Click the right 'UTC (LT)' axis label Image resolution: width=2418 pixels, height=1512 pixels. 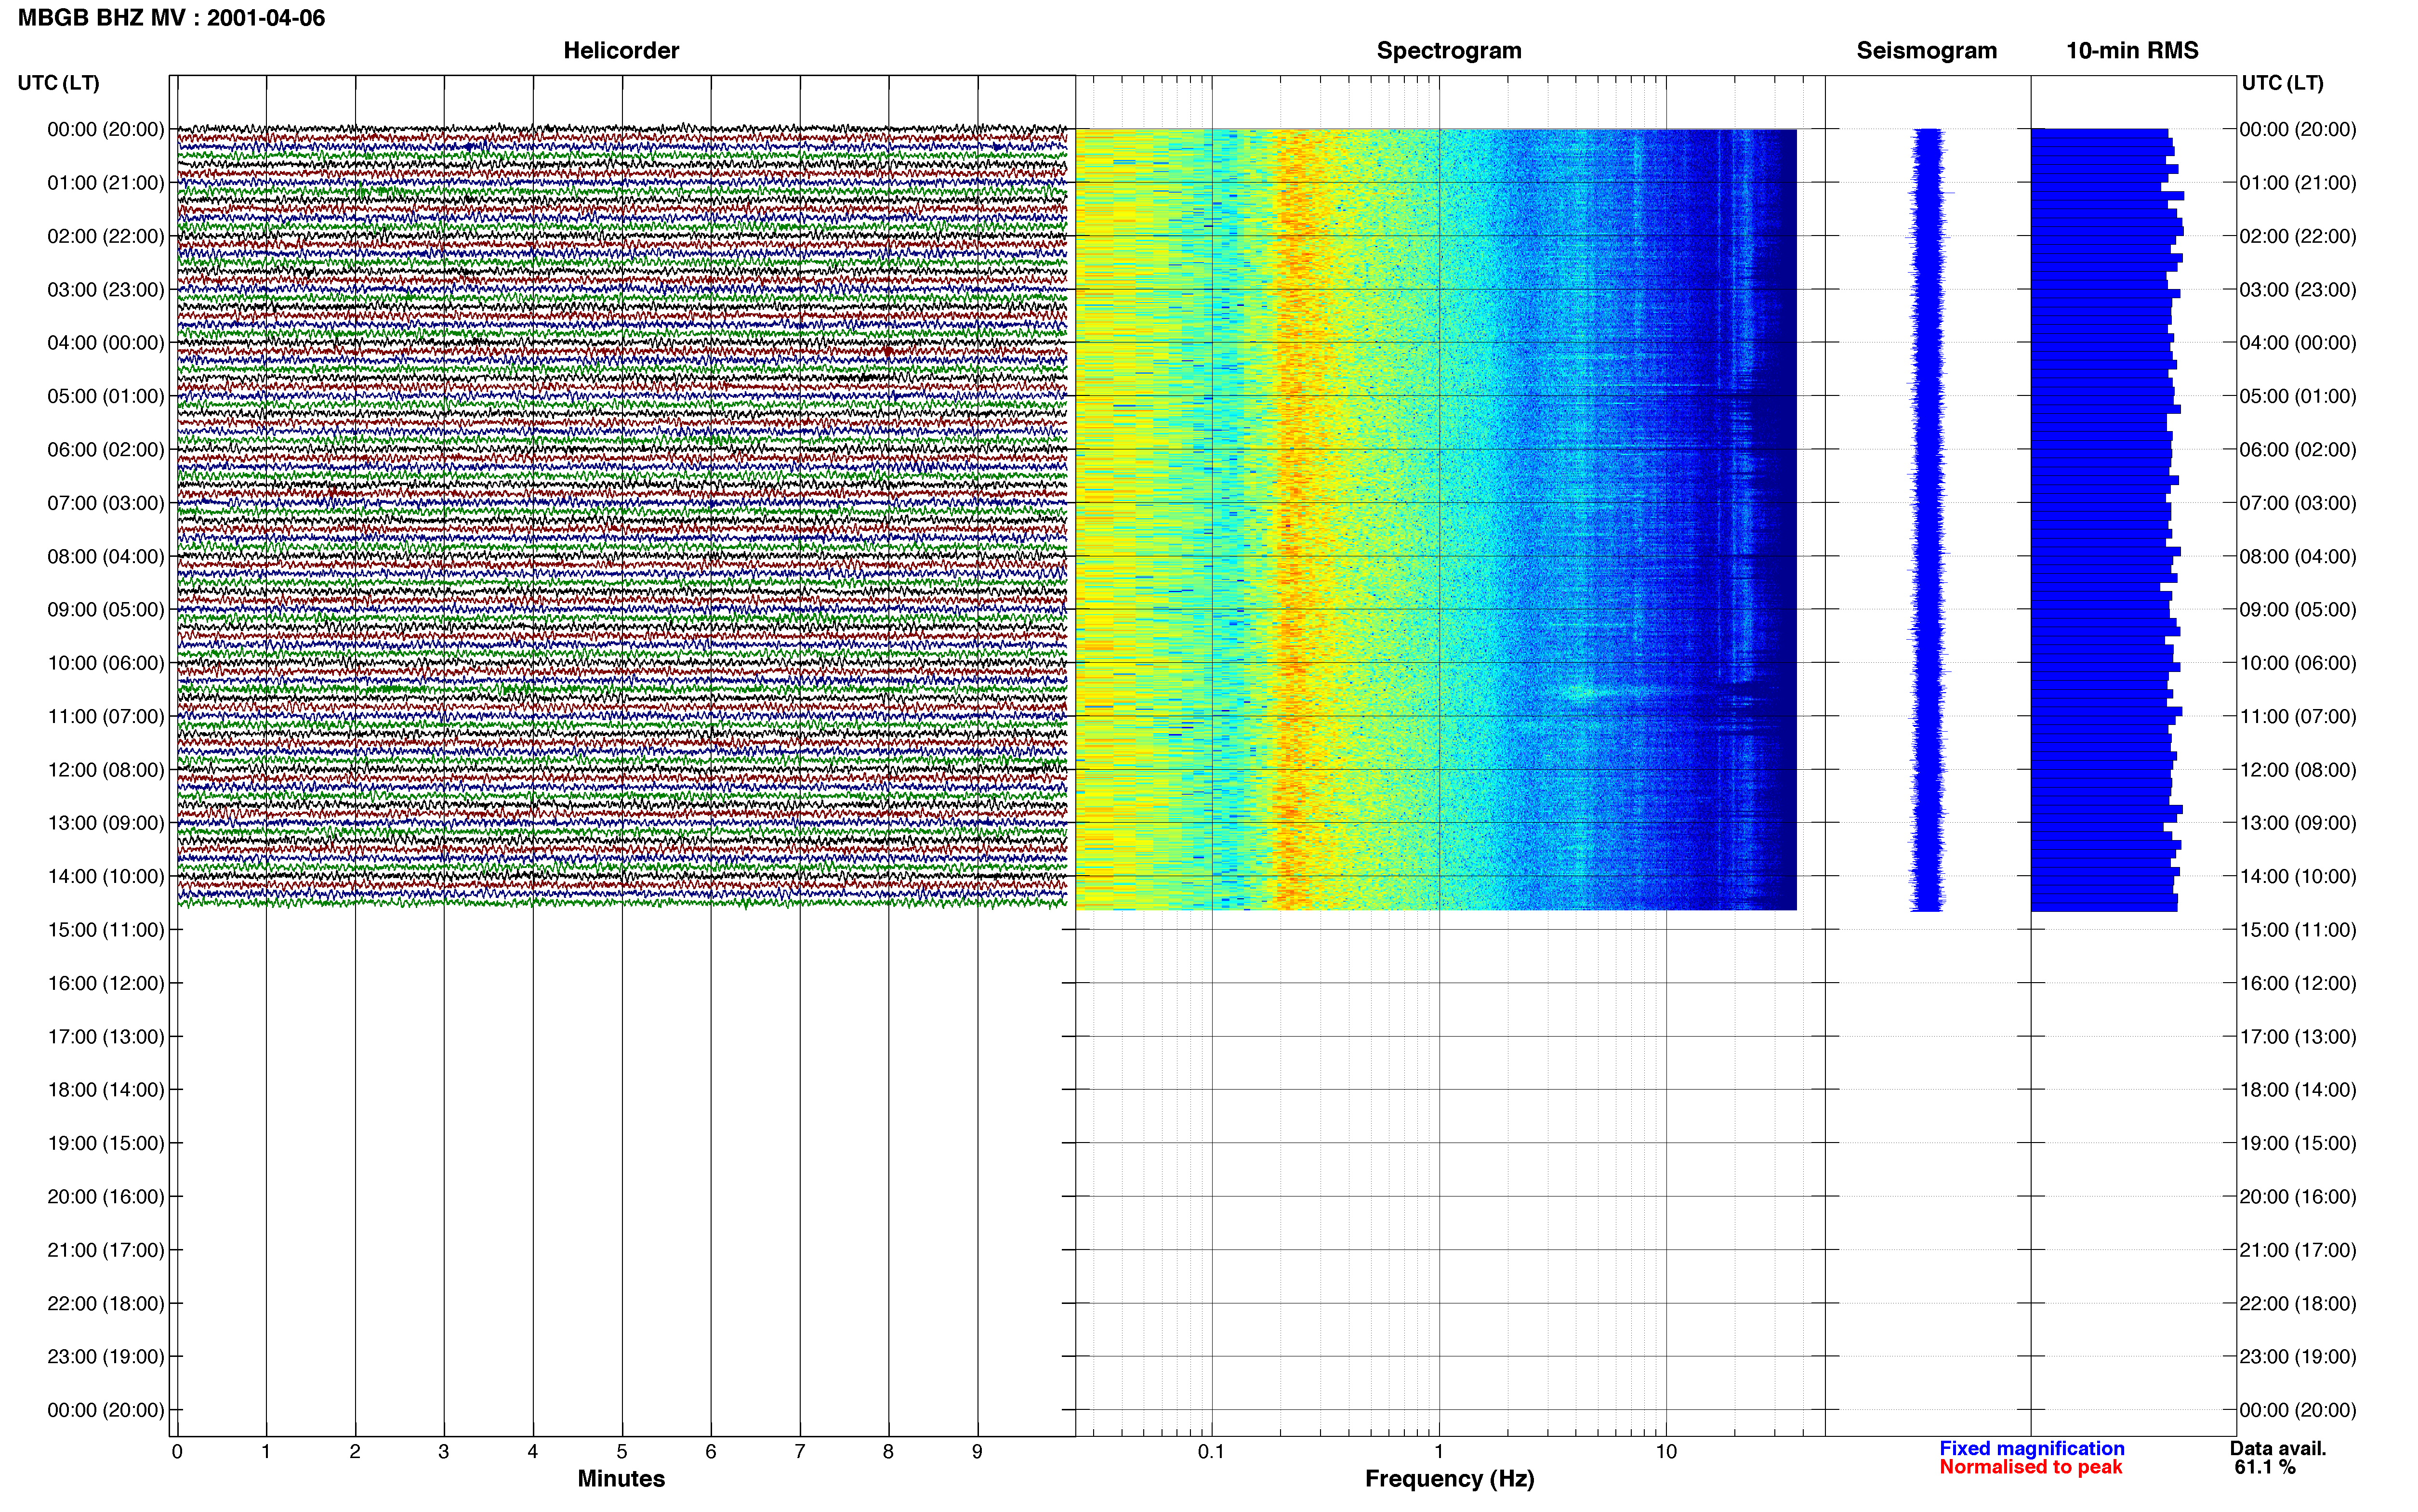pyautogui.click(x=2282, y=83)
